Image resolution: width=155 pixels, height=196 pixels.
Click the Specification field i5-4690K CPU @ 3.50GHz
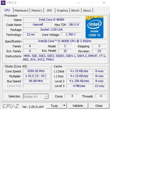point(65,41)
